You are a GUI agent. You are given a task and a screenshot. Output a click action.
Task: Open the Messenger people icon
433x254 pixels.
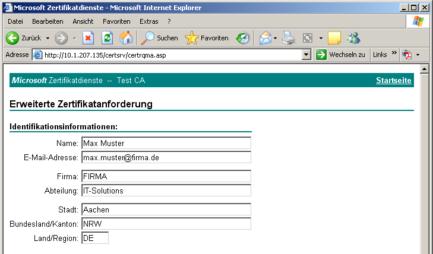click(x=354, y=38)
